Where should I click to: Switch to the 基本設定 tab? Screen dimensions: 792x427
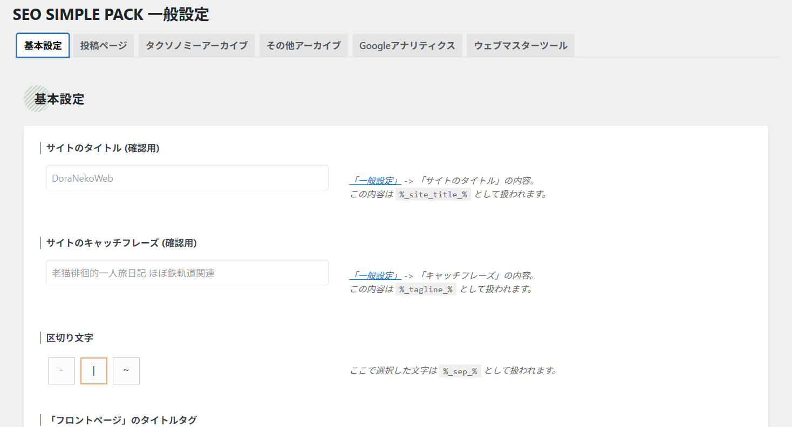click(43, 45)
